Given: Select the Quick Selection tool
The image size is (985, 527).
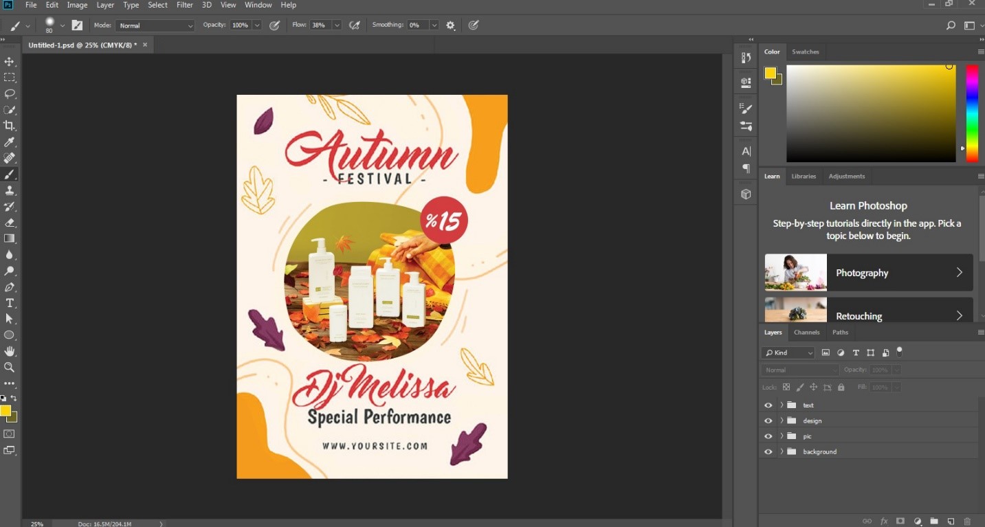Looking at the screenshot, I should click(x=10, y=110).
